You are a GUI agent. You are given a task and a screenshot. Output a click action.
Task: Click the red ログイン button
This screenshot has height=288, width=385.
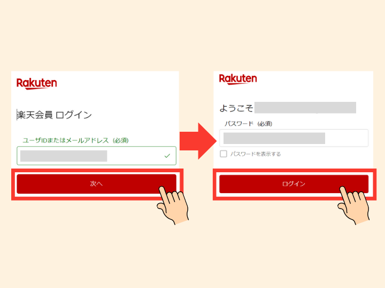(x=294, y=183)
